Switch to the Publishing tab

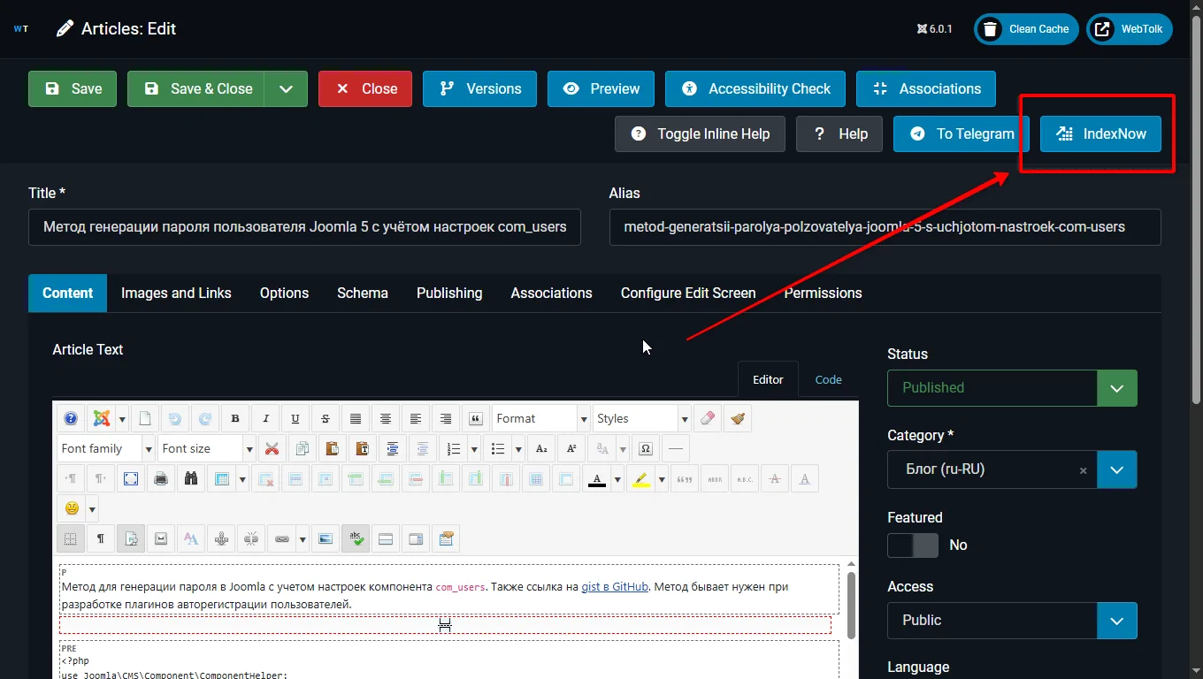coord(449,294)
